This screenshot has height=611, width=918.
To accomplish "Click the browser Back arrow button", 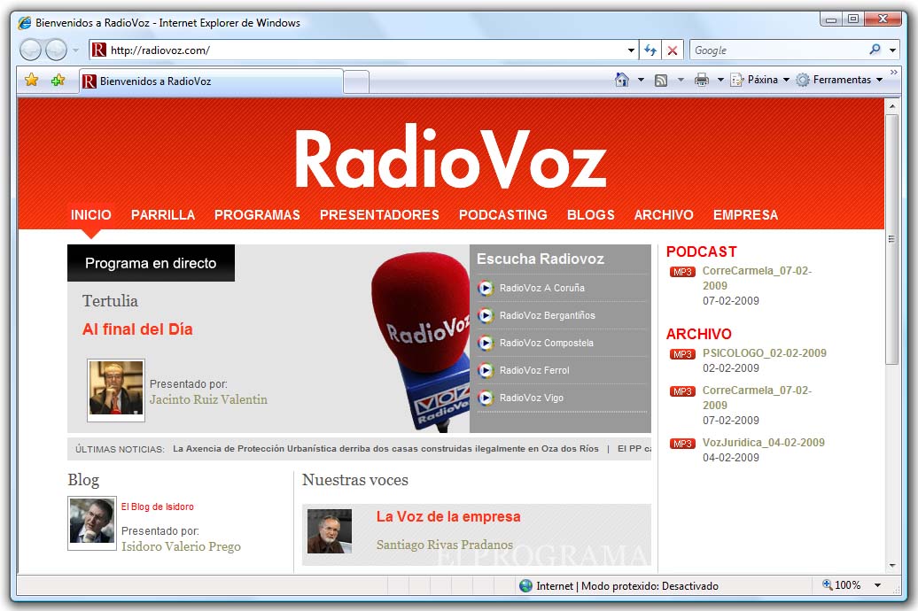I will (30, 50).
